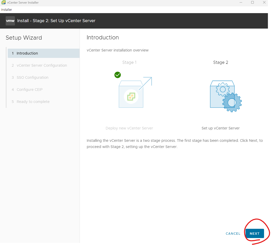Select Introduction step in Setup Wizard

pyautogui.click(x=43, y=53)
